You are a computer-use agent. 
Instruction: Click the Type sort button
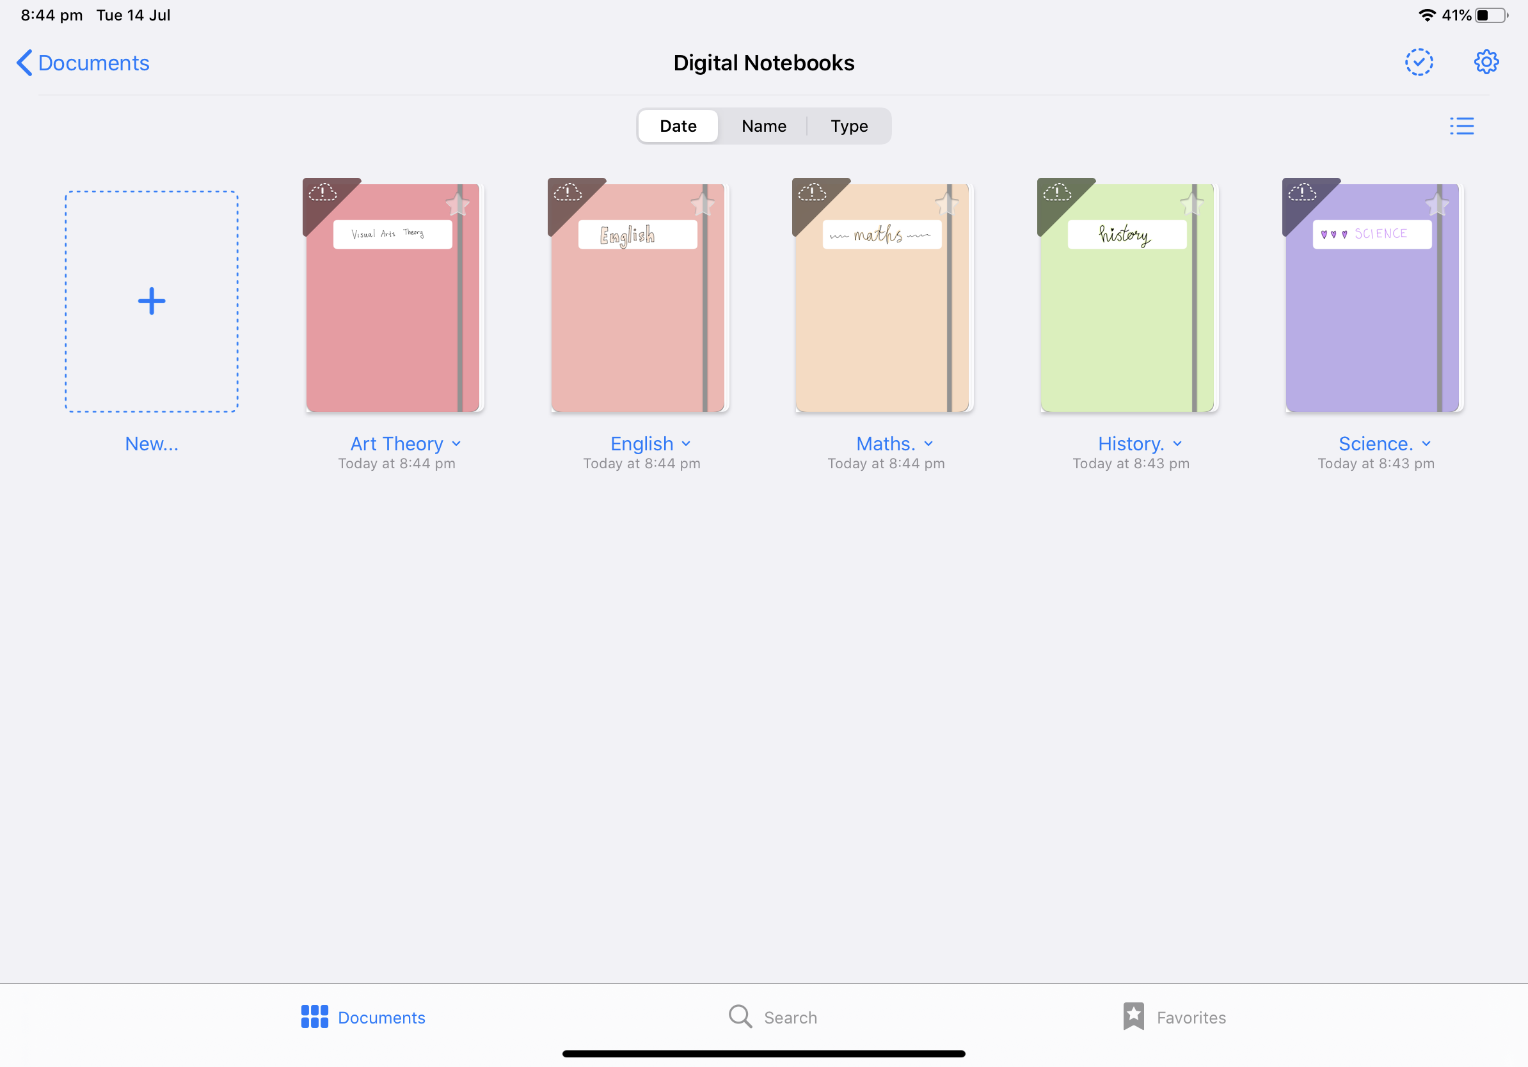tap(848, 125)
